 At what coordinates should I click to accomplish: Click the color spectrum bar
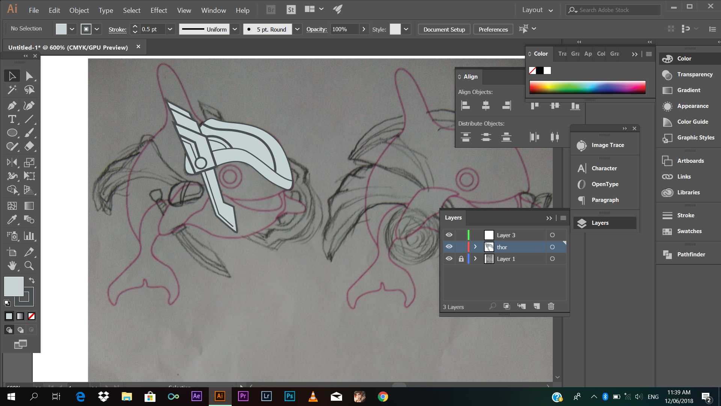tap(587, 87)
